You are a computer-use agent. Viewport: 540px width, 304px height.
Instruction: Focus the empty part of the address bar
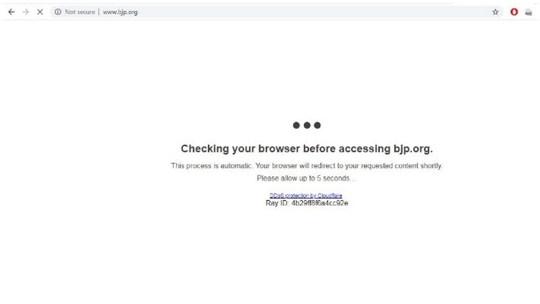[310, 12]
